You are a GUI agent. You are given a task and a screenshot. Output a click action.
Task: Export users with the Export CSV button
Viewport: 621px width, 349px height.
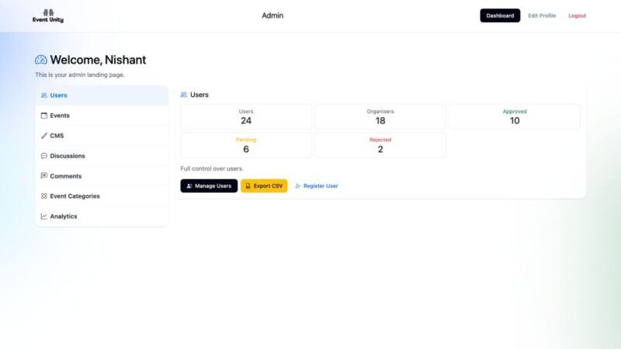tap(264, 186)
